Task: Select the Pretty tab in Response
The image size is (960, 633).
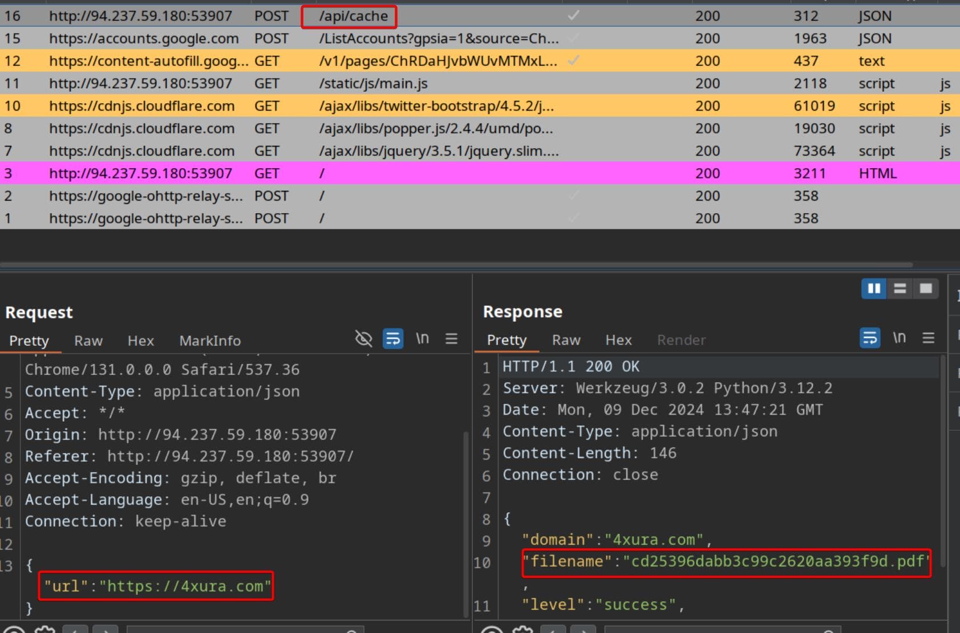Action: [507, 340]
